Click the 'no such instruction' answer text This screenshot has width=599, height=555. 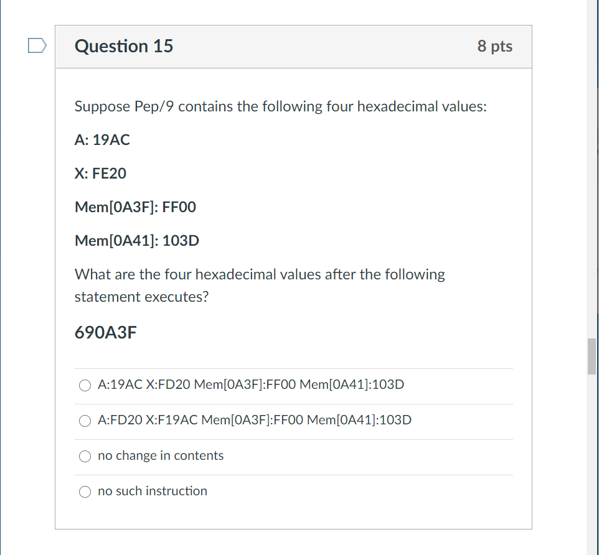pos(152,491)
